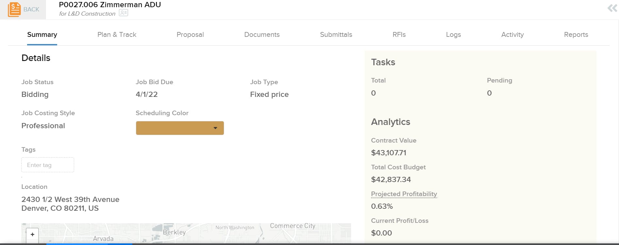Screen dimensions: 619x245
Task: Go to the Submittals tab
Action: (x=336, y=35)
